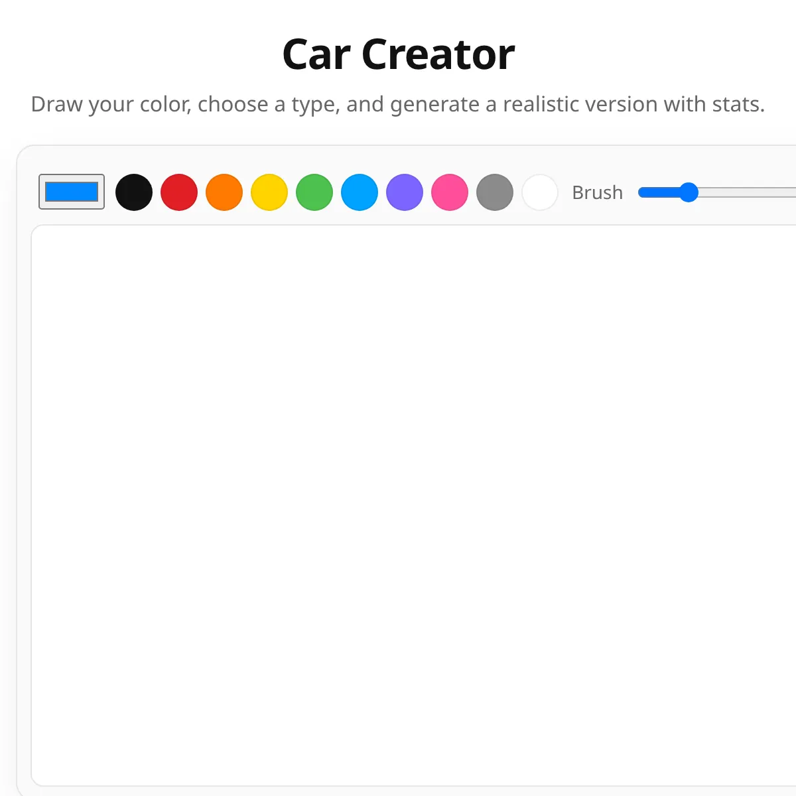Image resolution: width=796 pixels, height=796 pixels.
Task: Choose the red color swatch
Action: [x=179, y=192]
